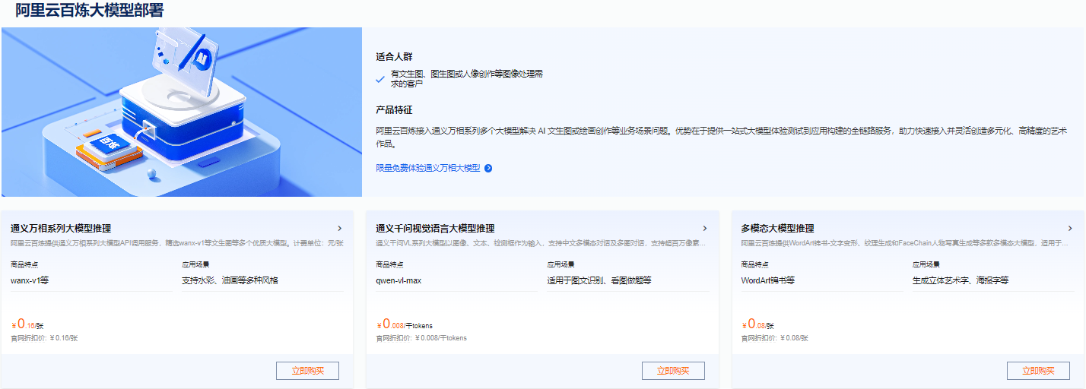Click the 适合人群 heading
Image resolution: width=1086 pixels, height=389 pixels.
click(394, 56)
